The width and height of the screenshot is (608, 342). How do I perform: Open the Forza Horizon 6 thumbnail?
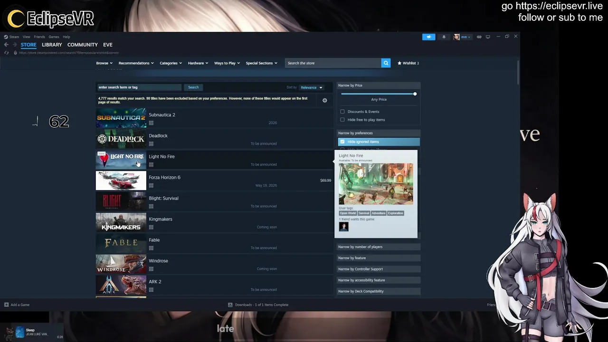121,180
